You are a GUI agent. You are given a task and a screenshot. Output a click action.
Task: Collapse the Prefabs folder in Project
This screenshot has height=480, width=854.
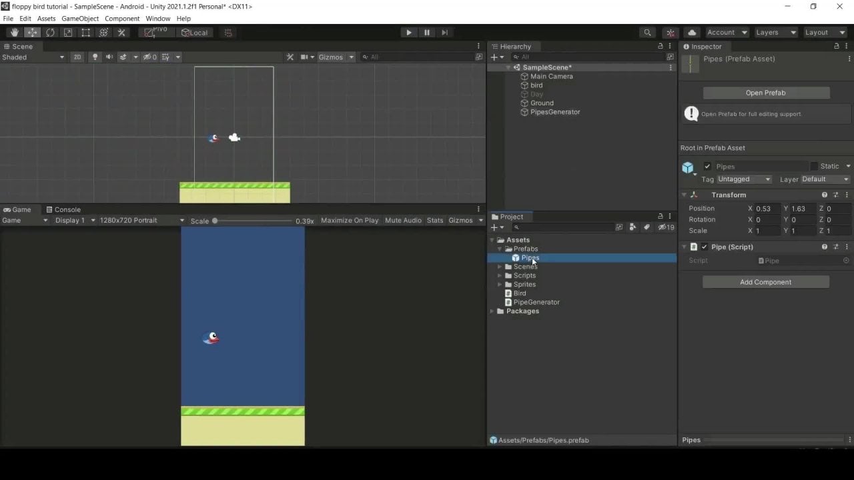tap(499, 249)
